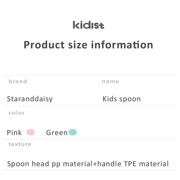Click the "Pink" color label
Screen dimensions: 180x180
[14, 133]
